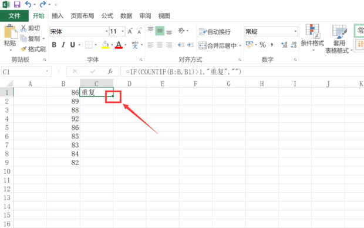Open the 套用表格格式 table format menu

339,39
